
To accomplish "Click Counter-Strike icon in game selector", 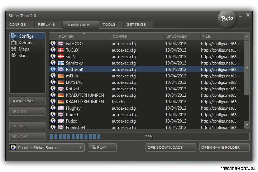I will point(13,147).
